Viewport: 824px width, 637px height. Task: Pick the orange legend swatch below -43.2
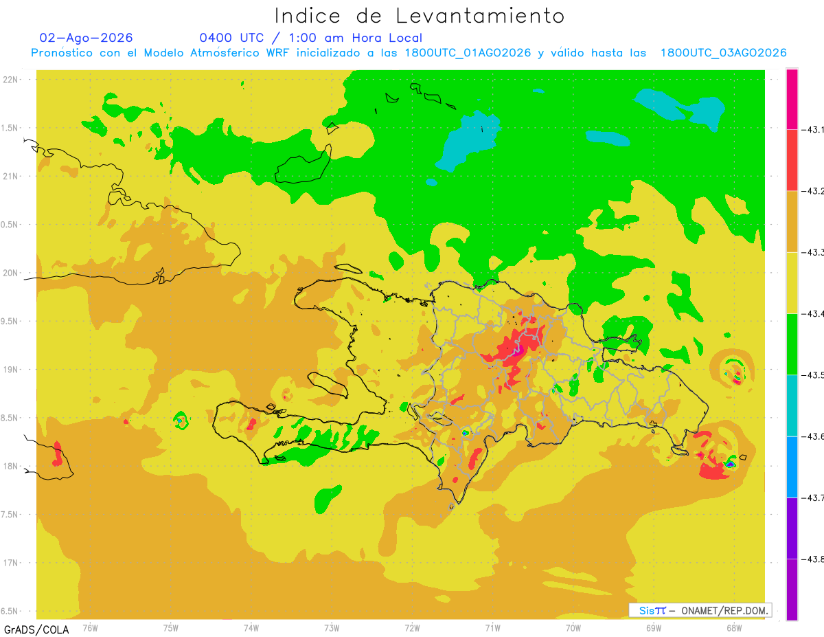pyautogui.click(x=792, y=221)
